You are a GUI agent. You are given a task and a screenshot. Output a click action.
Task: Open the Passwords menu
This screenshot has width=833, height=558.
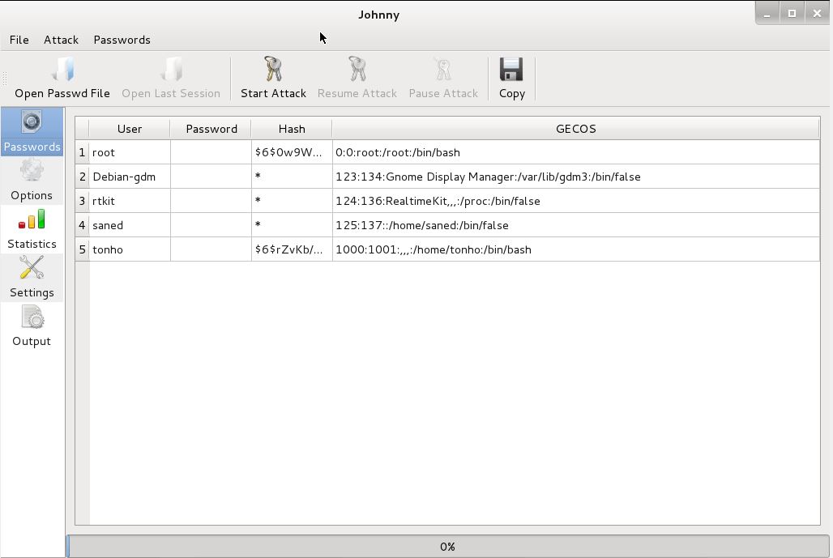122,40
